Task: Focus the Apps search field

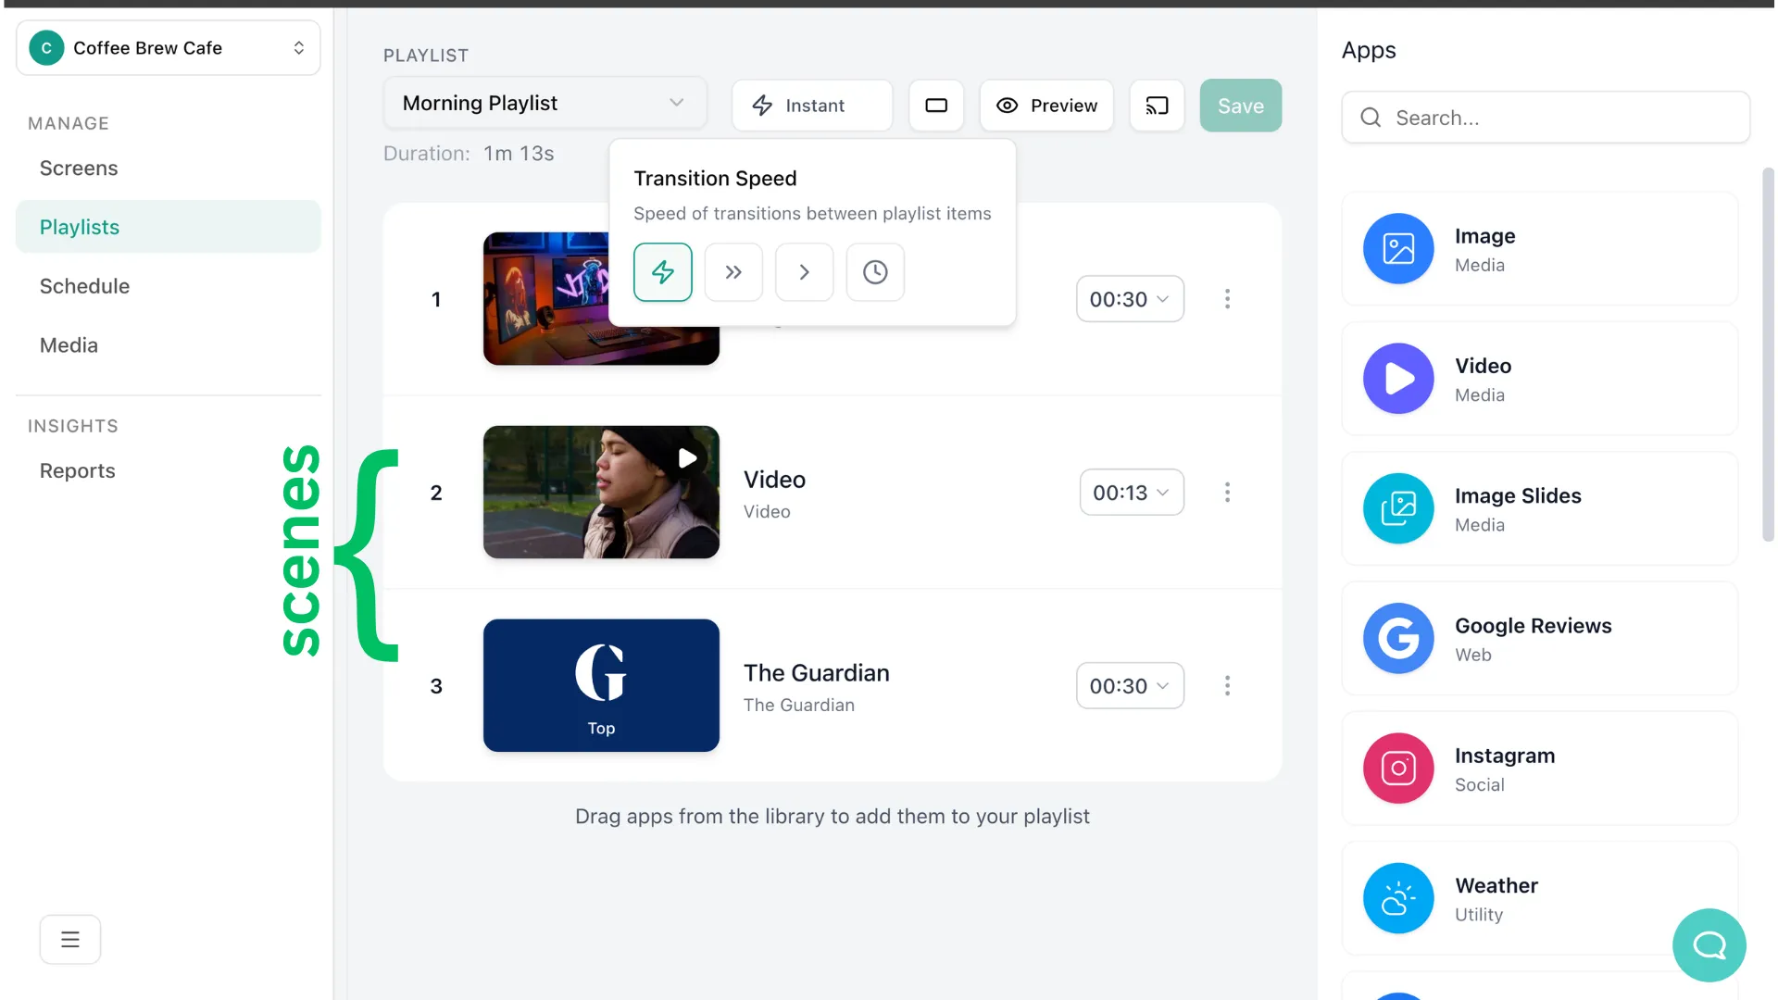Action: 1546,118
